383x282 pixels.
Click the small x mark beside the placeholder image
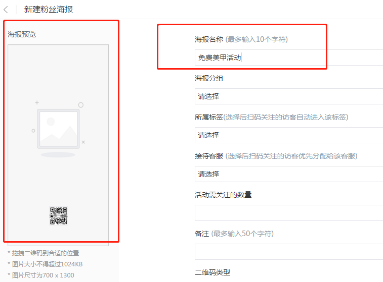pos(83,142)
